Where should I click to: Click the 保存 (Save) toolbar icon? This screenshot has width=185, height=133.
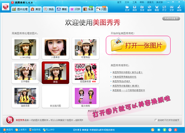[135, 8]
